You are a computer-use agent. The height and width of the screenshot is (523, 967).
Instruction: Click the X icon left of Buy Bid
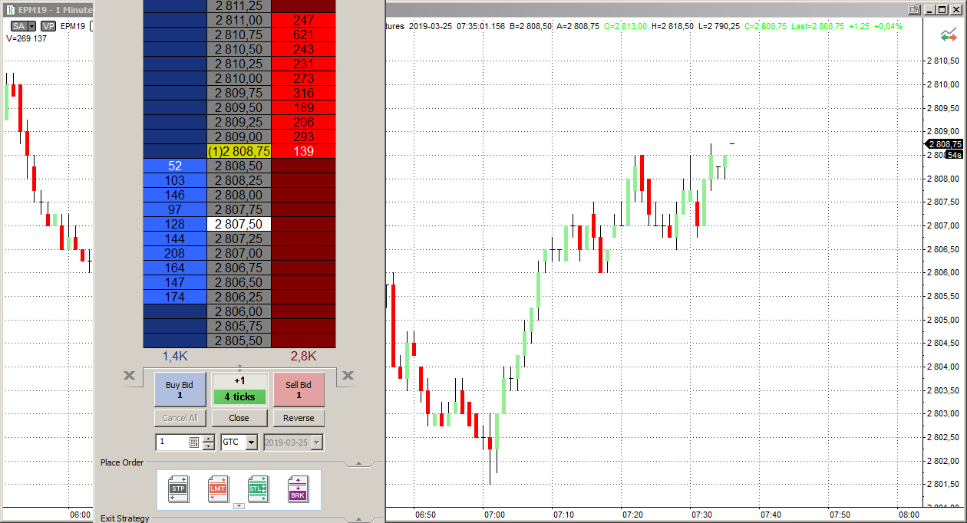[x=129, y=375]
